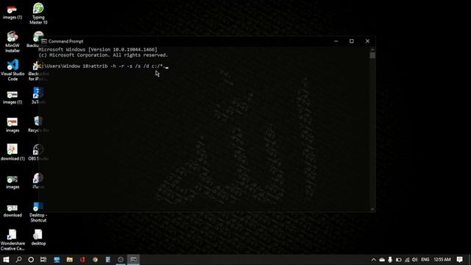This screenshot has height=265, width=471.
Task: Open the Recycle Bin icon
Action: [x=38, y=124]
